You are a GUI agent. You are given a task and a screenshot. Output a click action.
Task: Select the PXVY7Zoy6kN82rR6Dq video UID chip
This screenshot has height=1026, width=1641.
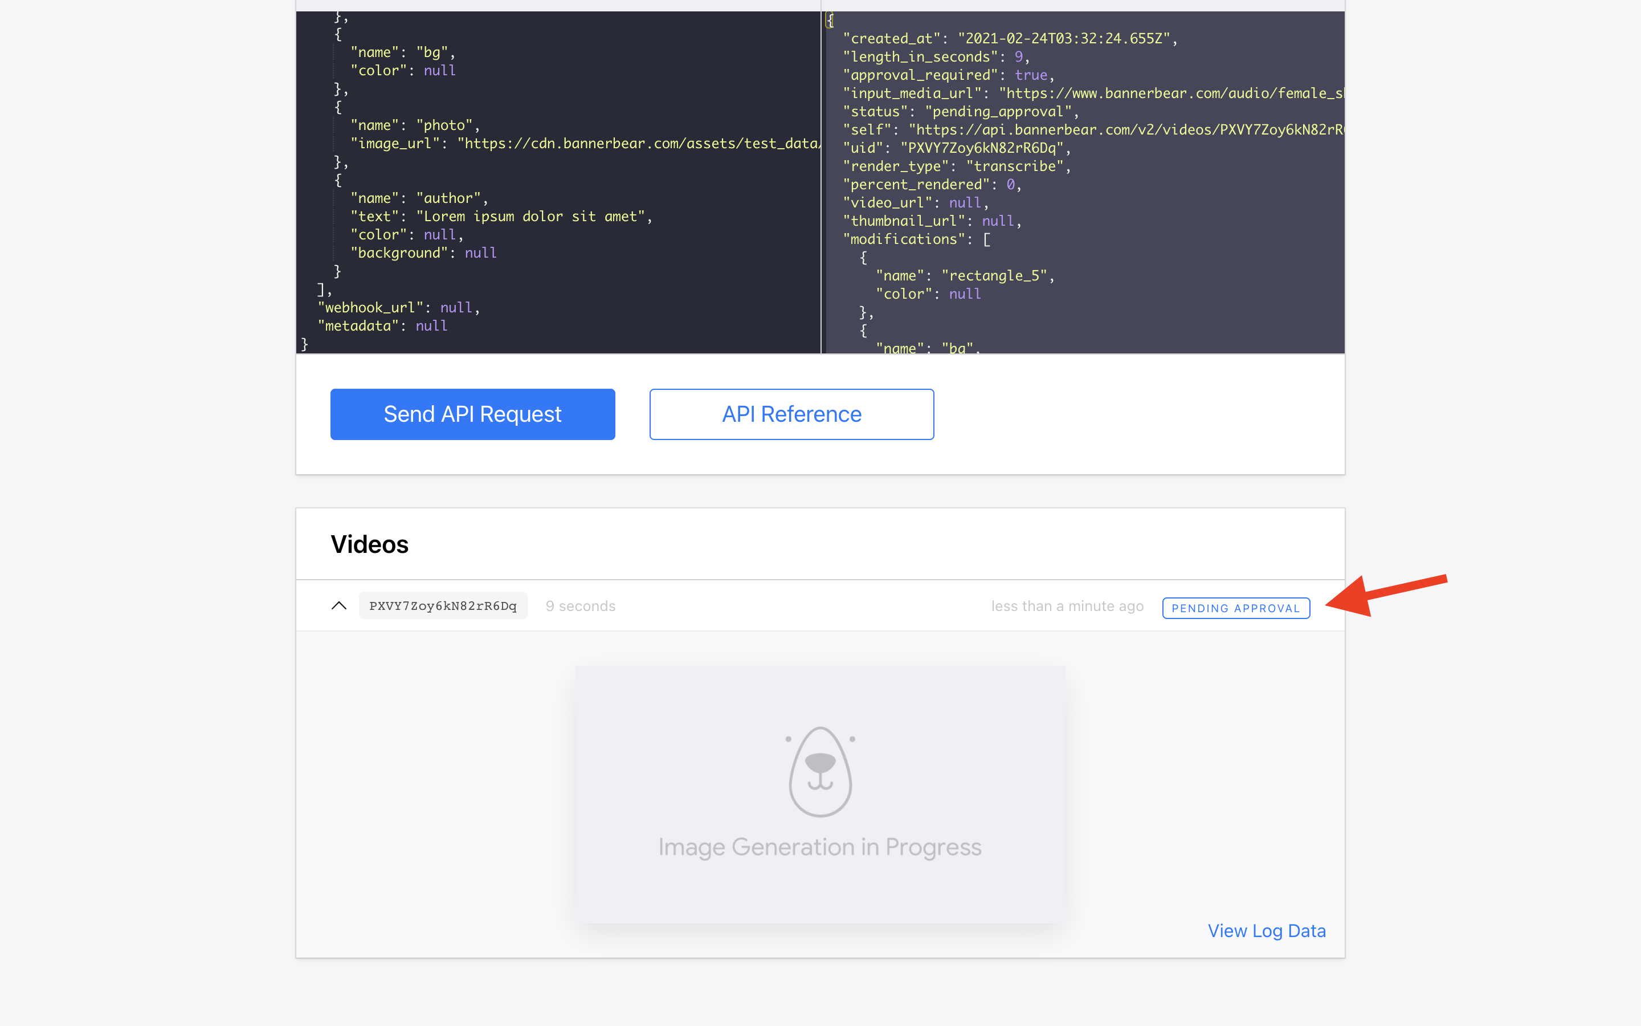(442, 606)
